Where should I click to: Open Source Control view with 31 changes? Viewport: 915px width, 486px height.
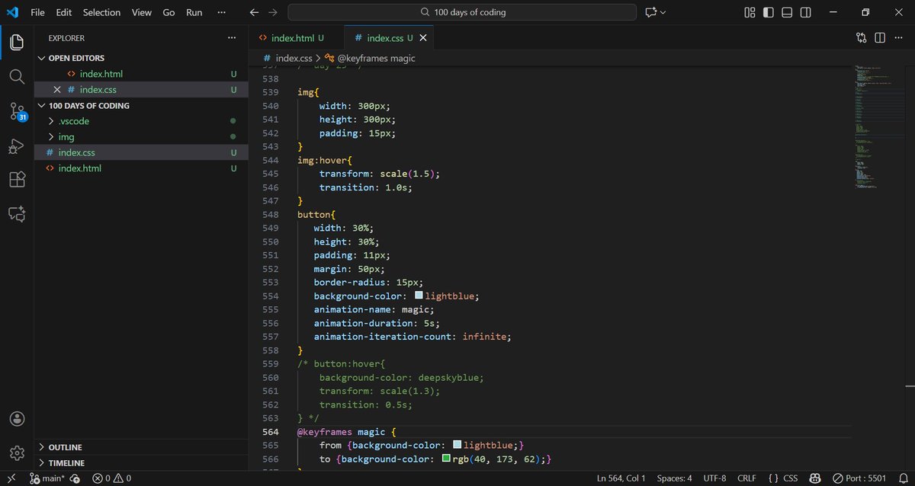click(17, 111)
